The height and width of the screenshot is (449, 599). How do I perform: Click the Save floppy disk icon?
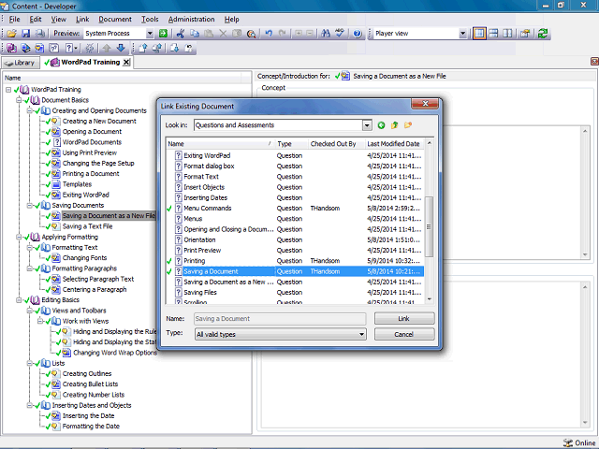(x=25, y=34)
